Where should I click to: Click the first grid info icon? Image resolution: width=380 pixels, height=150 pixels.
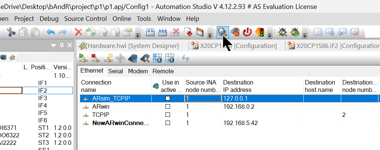point(158,58)
